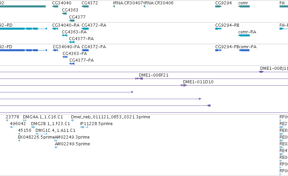Click the 23778 EST label
This screenshot has width=288, height=176.
tap(13, 117)
